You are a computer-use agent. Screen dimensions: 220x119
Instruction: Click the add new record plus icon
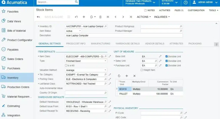click(x=84, y=17)
